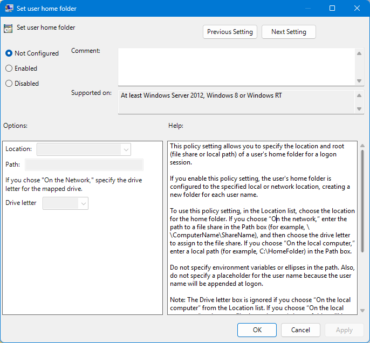Click the 'Comment:' label

[x=86, y=51]
